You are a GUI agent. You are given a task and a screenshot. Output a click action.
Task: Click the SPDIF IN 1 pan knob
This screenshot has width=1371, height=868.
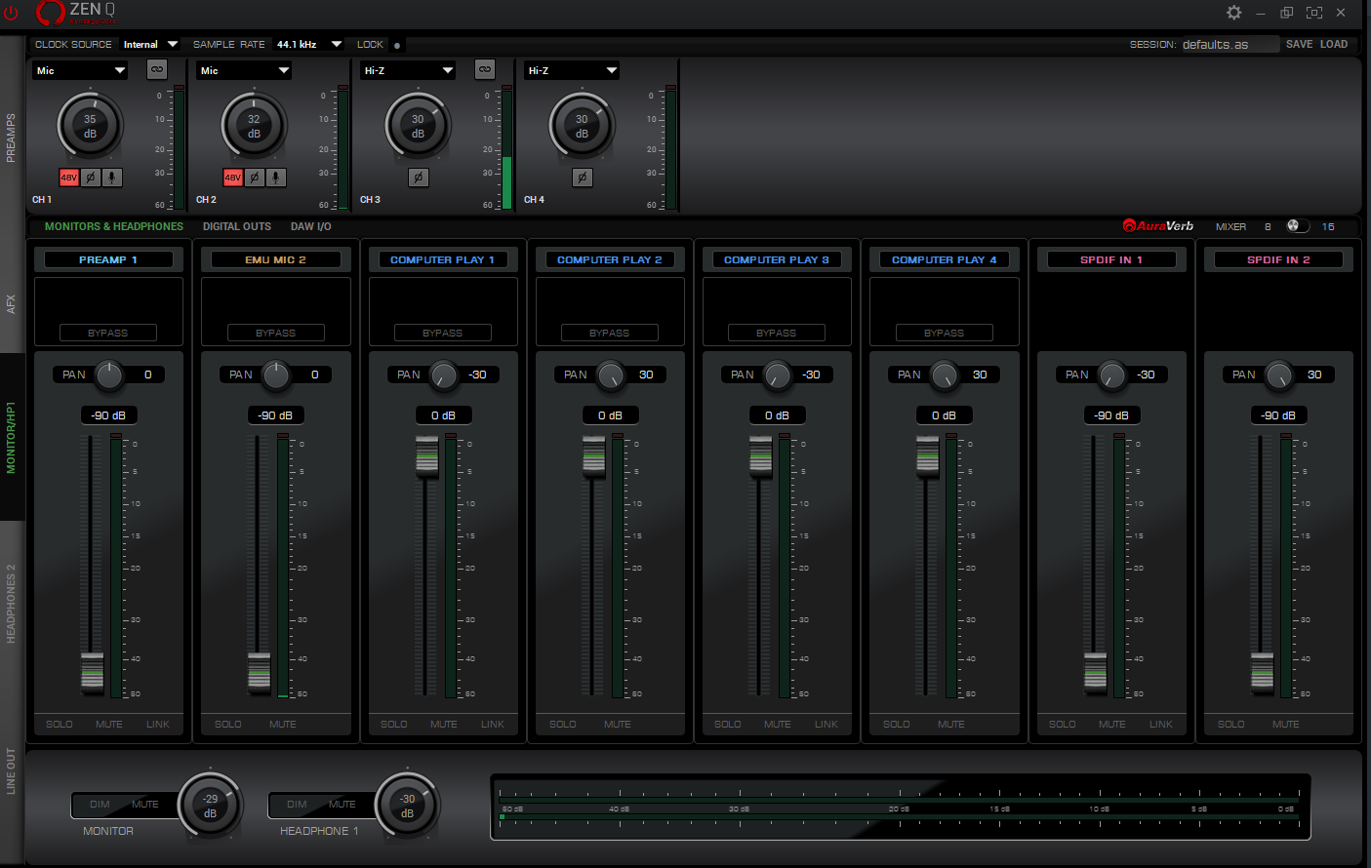coord(1112,375)
